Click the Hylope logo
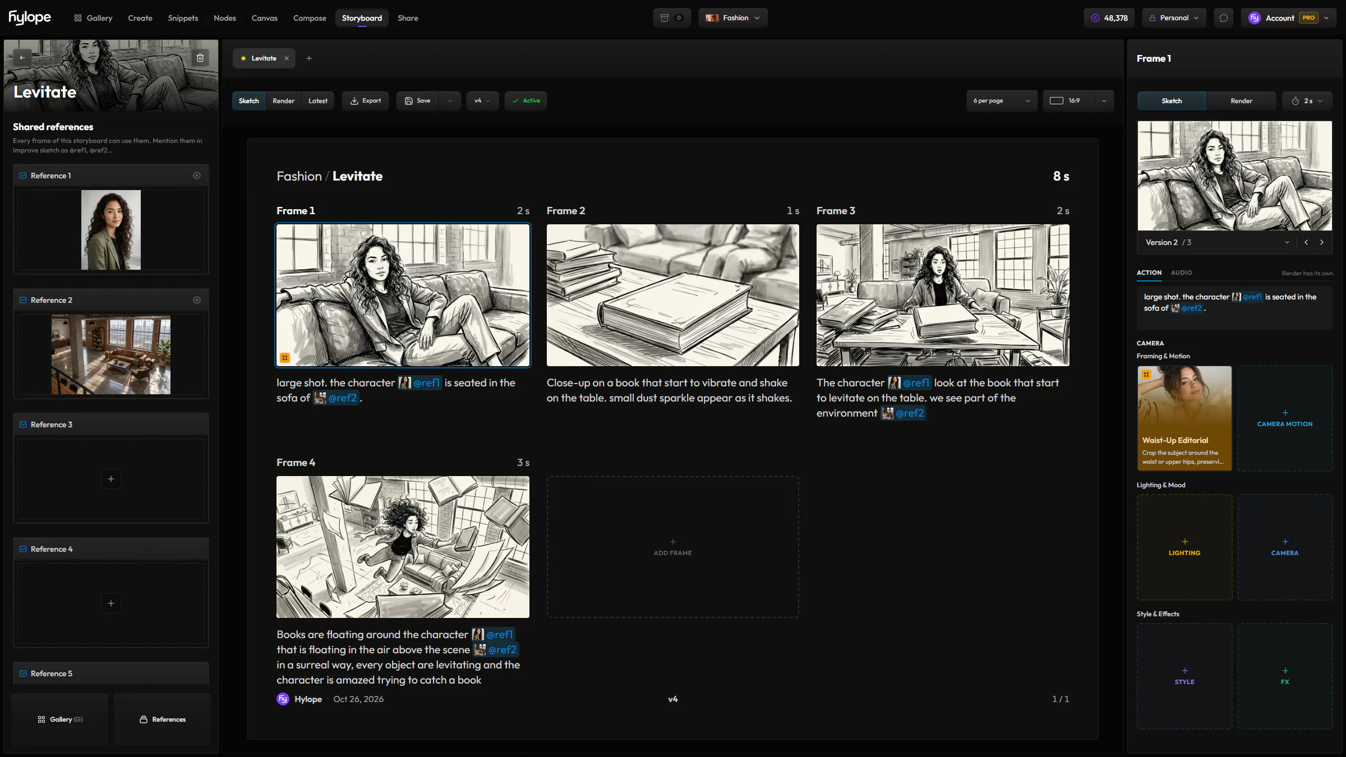 pos(30,18)
